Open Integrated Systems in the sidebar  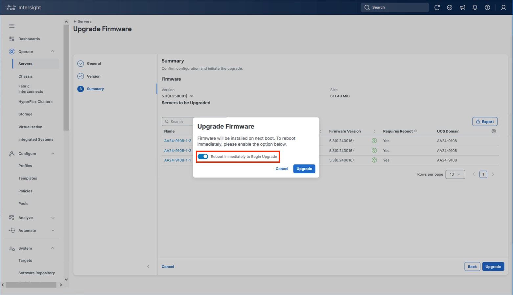coord(36,139)
